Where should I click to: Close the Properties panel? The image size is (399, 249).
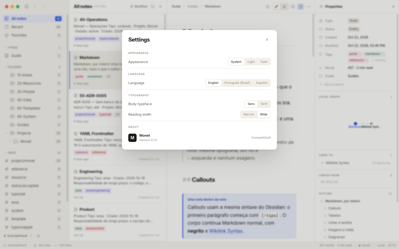(x=393, y=6)
